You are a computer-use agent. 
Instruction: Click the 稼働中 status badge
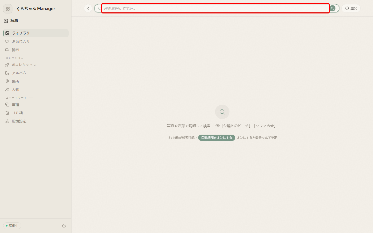(12, 226)
